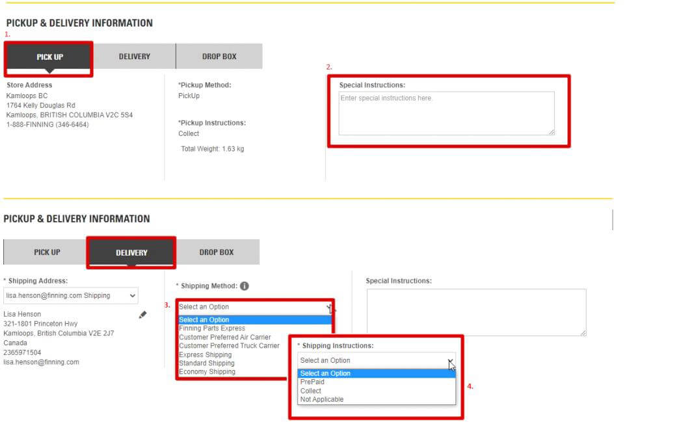
Task: Open Drop Box tab in lower panel
Action: pos(217,252)
